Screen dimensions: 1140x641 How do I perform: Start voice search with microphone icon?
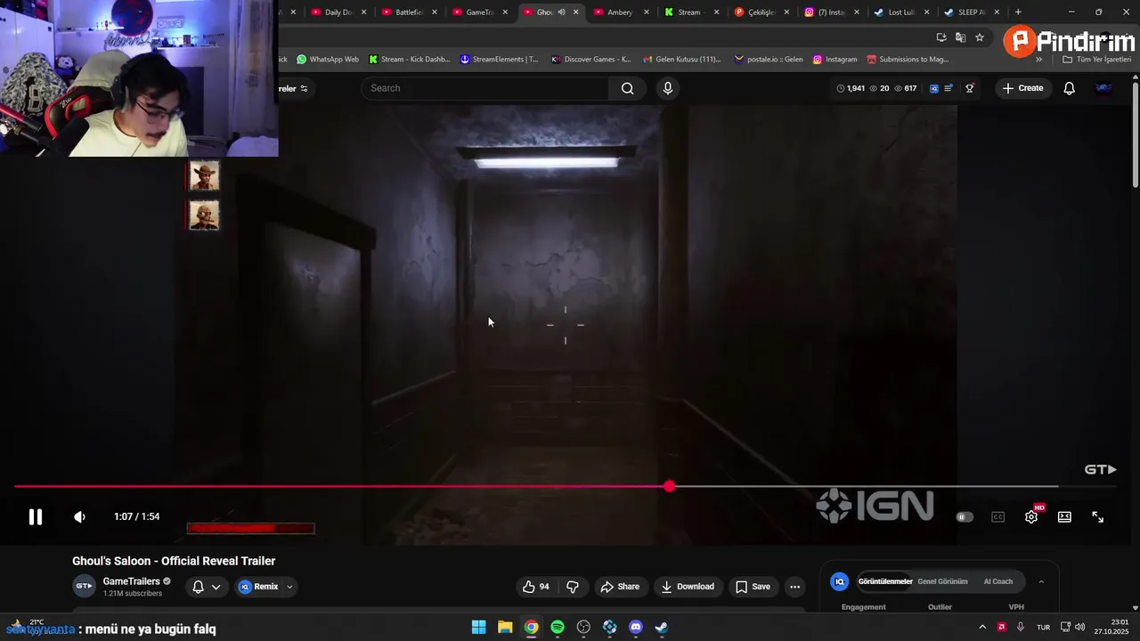pos(668,88)
